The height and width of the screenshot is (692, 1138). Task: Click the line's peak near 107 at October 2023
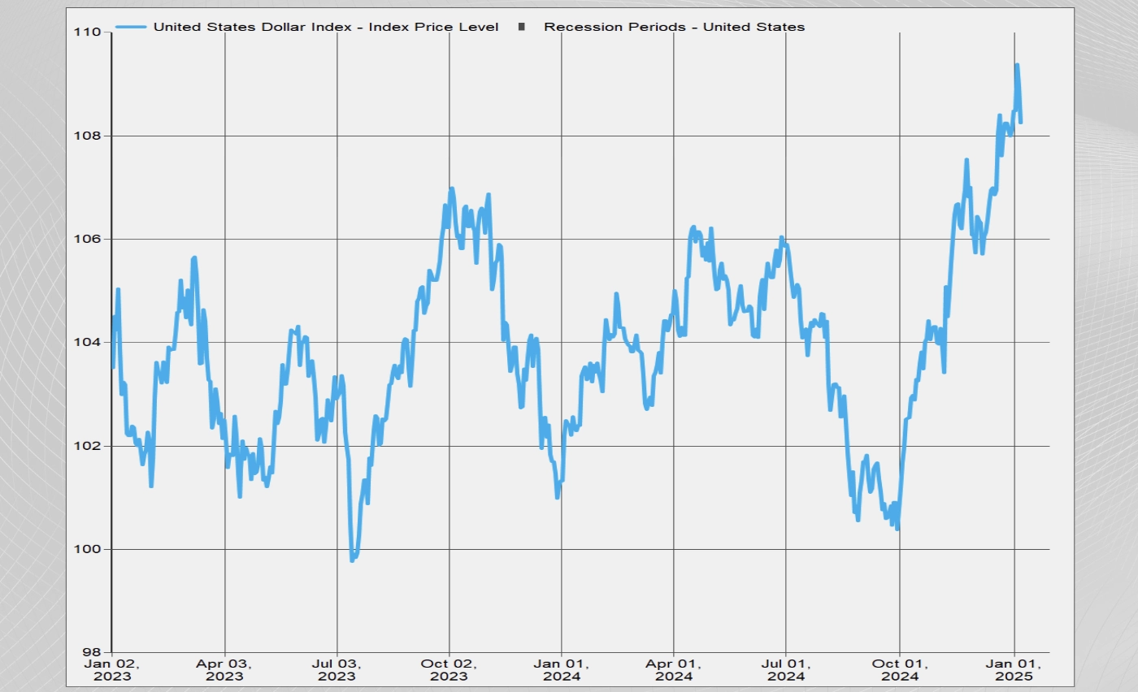[451, 188]
